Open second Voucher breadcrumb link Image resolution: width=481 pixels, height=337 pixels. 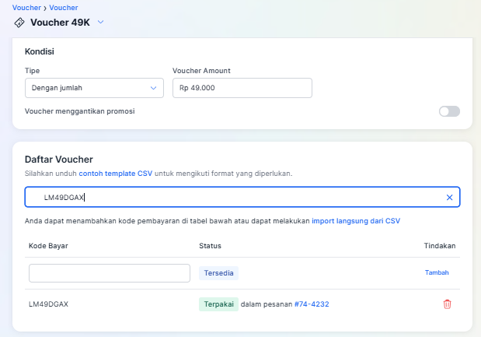click(x=64, y=7)
